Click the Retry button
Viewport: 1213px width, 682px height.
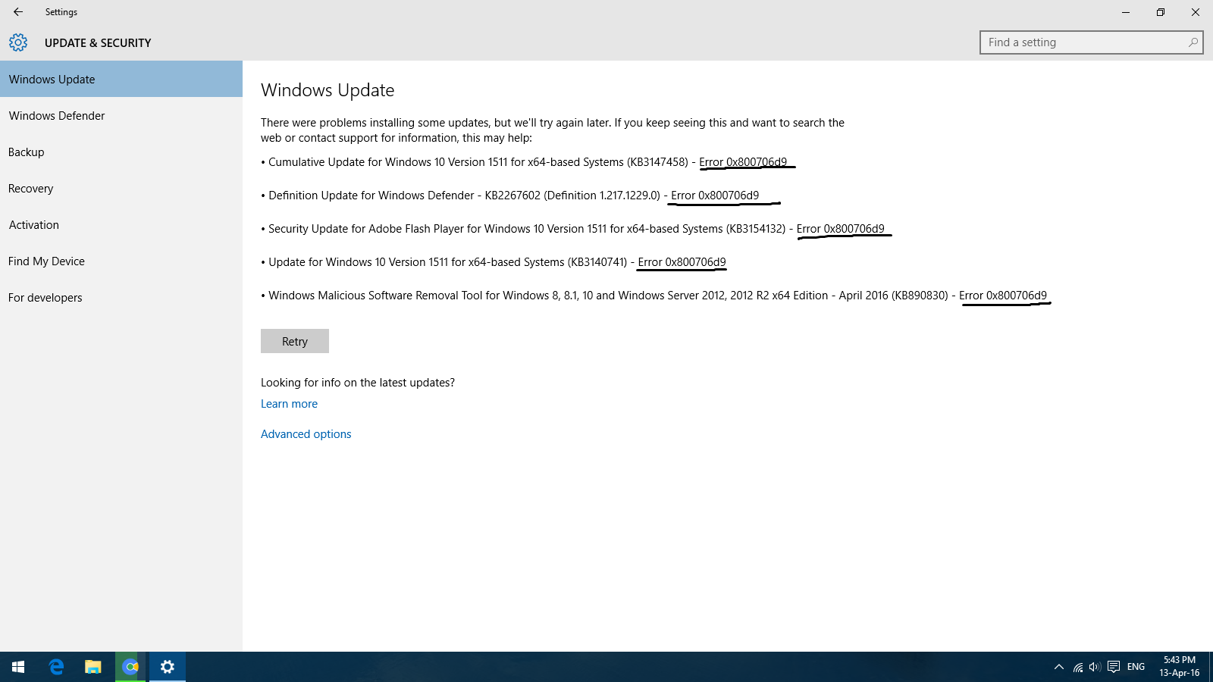click(x=295, y=341)
